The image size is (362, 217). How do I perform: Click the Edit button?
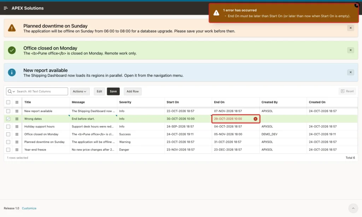(x=99, y=92)
